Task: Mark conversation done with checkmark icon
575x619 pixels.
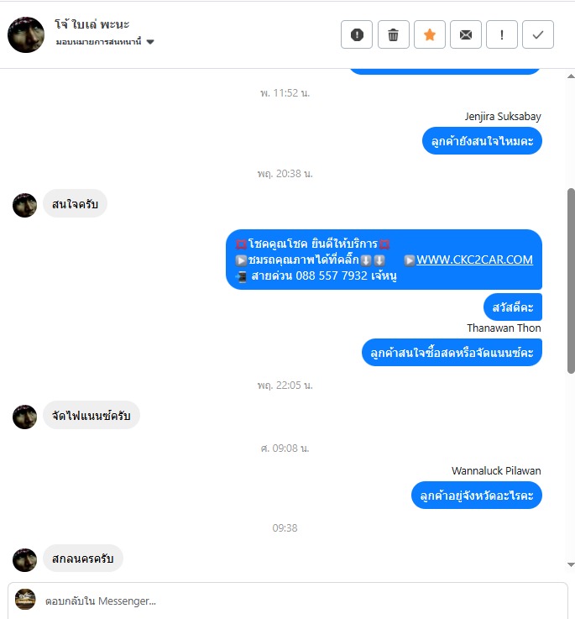Action: click(x=538, y=34)
